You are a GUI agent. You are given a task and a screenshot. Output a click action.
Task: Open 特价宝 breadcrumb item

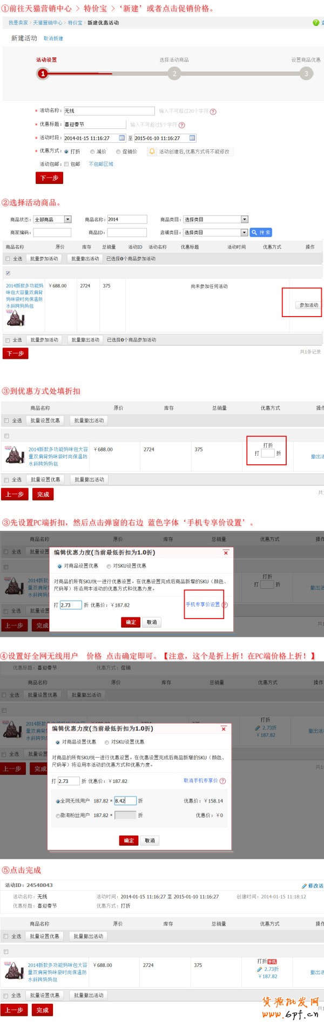(75, 23)
